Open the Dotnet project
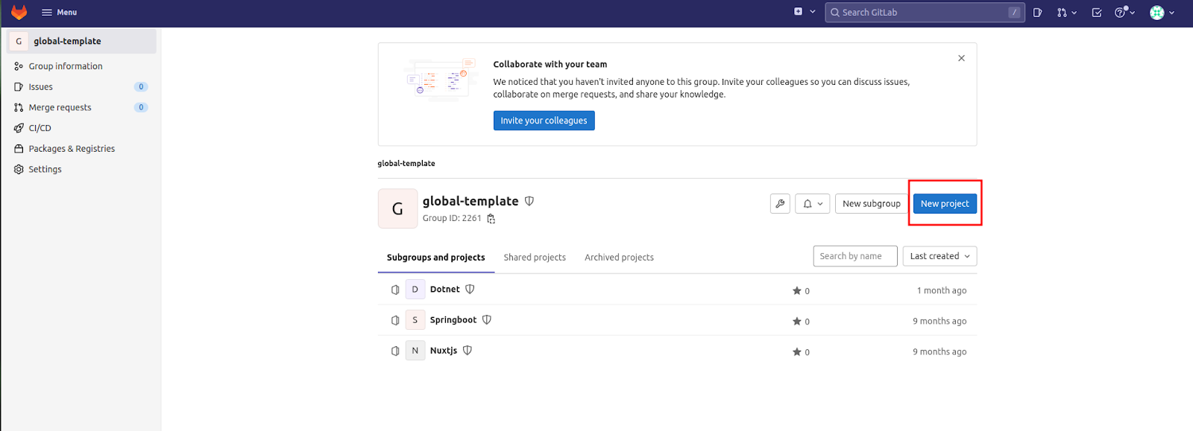This screenshot has width=1193, height=431. click(x=445, y=290)
